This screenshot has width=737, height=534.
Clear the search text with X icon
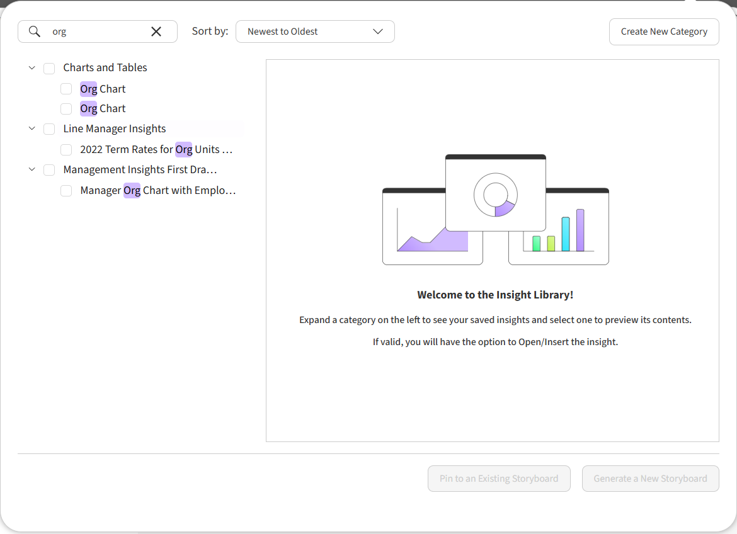(156, 31)
